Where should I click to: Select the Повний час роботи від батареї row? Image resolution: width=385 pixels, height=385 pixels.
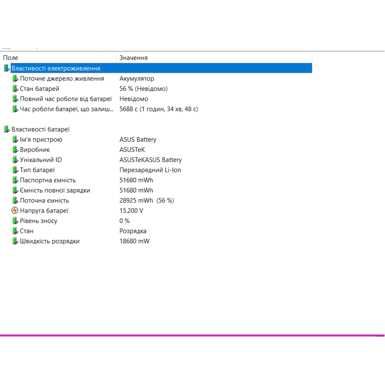[66, 99]
